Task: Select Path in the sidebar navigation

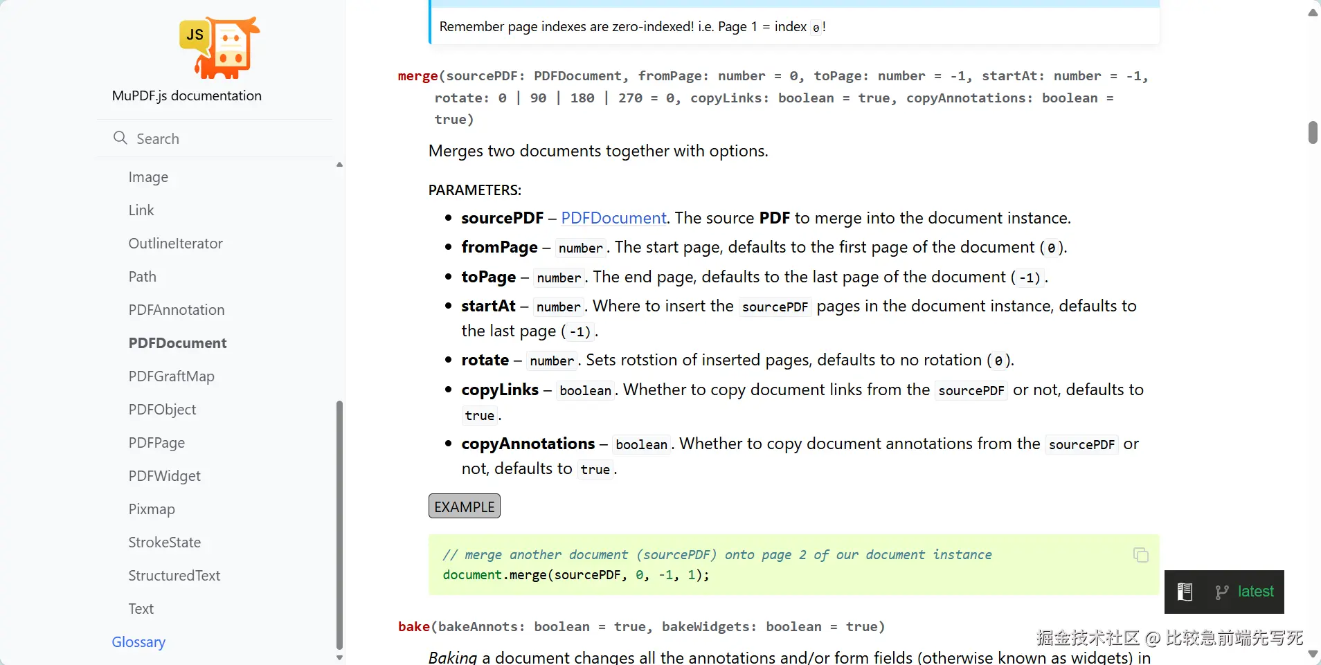Action: 143,277
